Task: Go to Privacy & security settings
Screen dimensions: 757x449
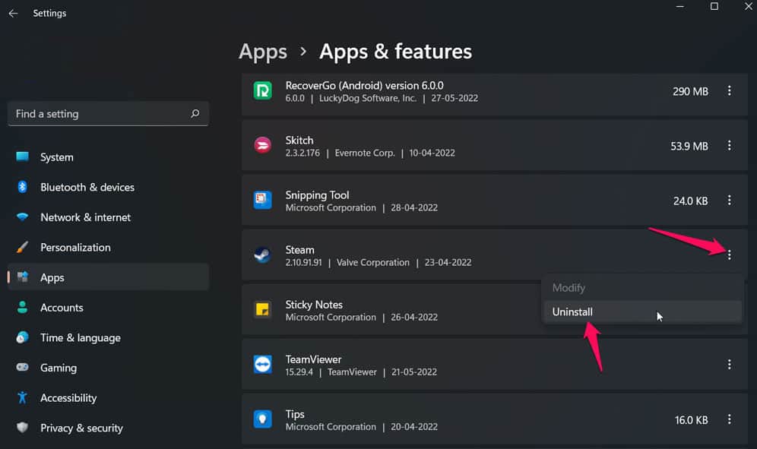Action: 81,428
